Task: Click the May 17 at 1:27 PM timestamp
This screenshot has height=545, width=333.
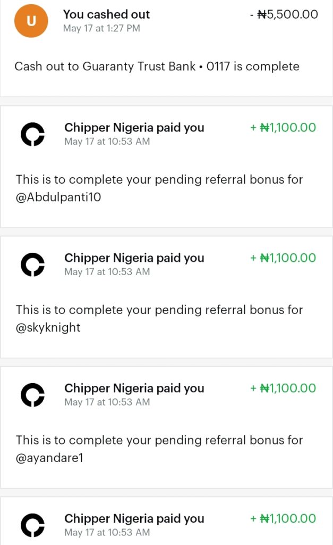Action: [x=101, y=29]
